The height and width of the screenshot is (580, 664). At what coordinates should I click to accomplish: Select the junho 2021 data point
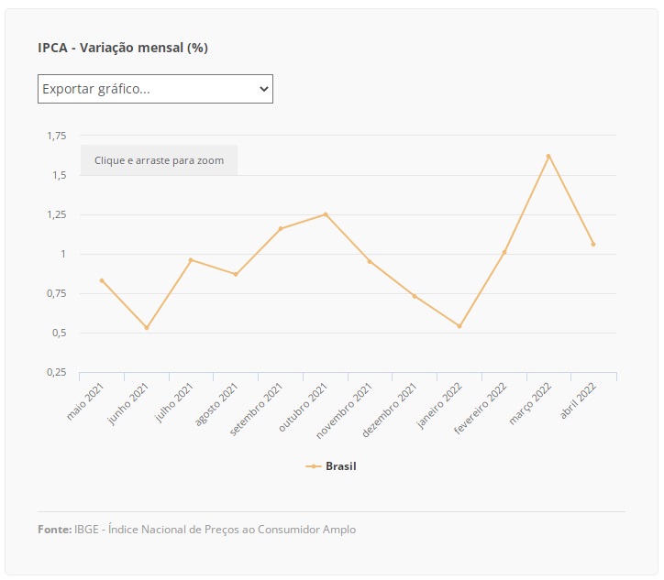(x=147, y=327)
